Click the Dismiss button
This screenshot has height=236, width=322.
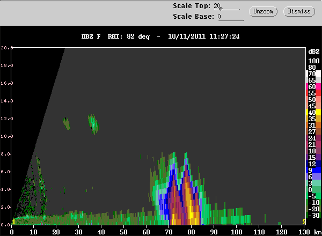click(299, 11)
